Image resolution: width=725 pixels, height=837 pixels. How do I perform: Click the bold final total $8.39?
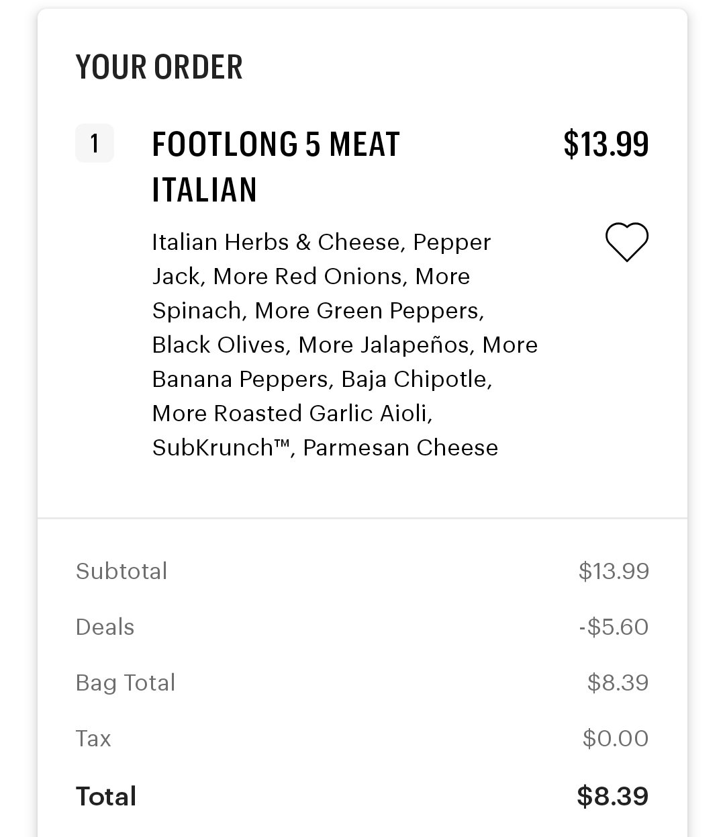coord(612,796)
